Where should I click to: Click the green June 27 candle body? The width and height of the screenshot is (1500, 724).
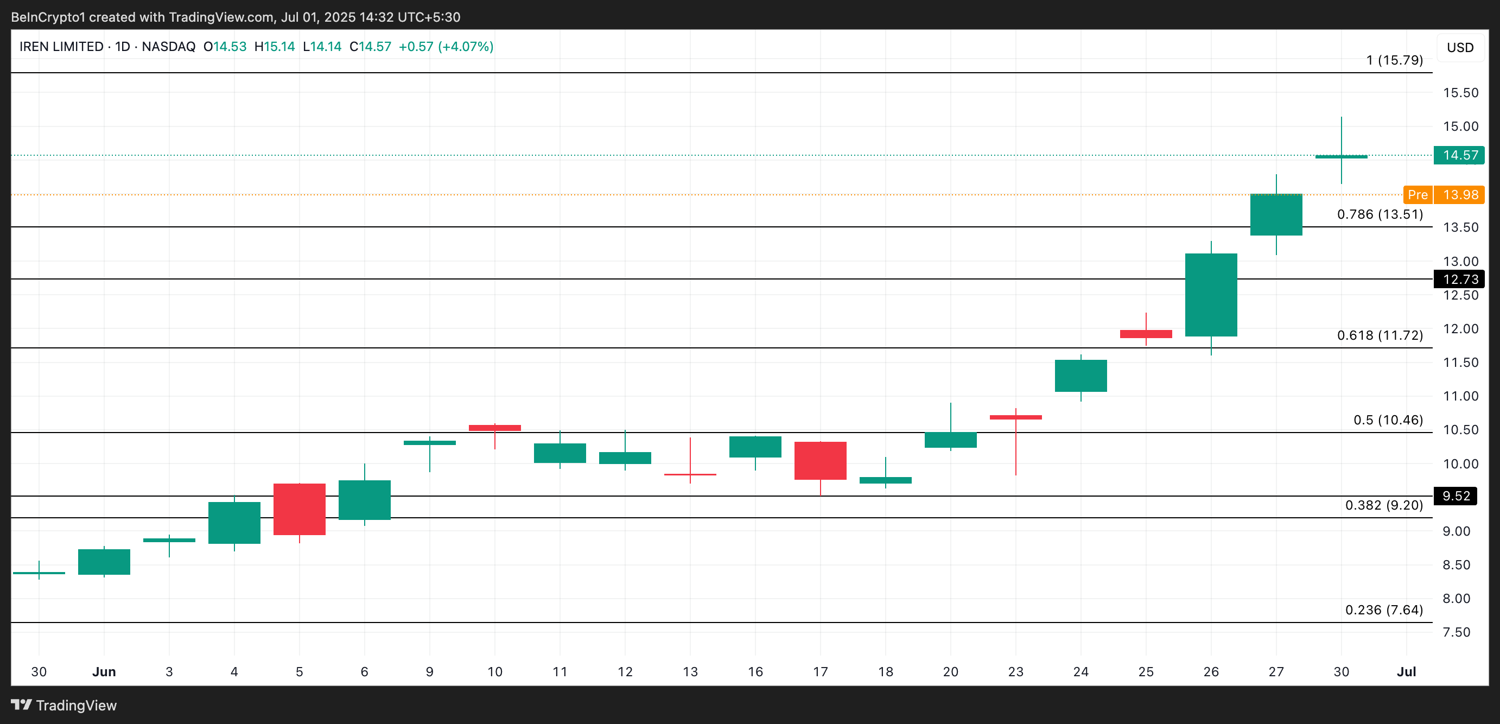pyautogui.click(x=1276, y=214)
